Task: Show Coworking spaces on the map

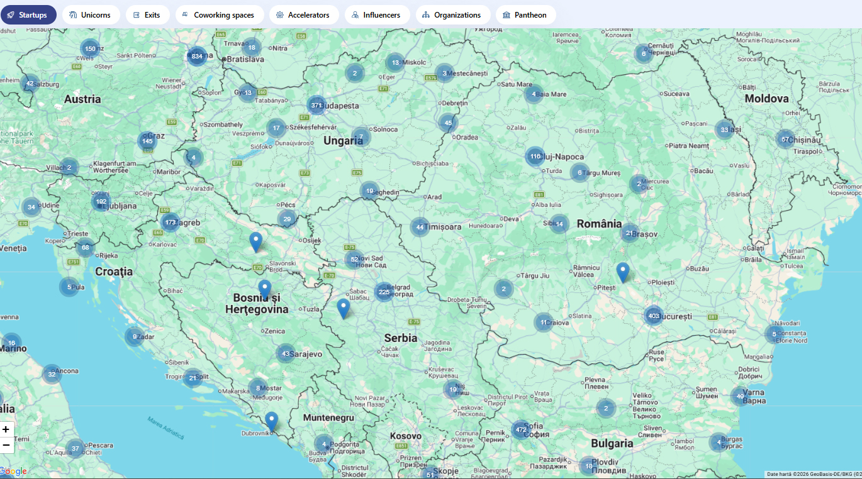Action: click(219, 15)
